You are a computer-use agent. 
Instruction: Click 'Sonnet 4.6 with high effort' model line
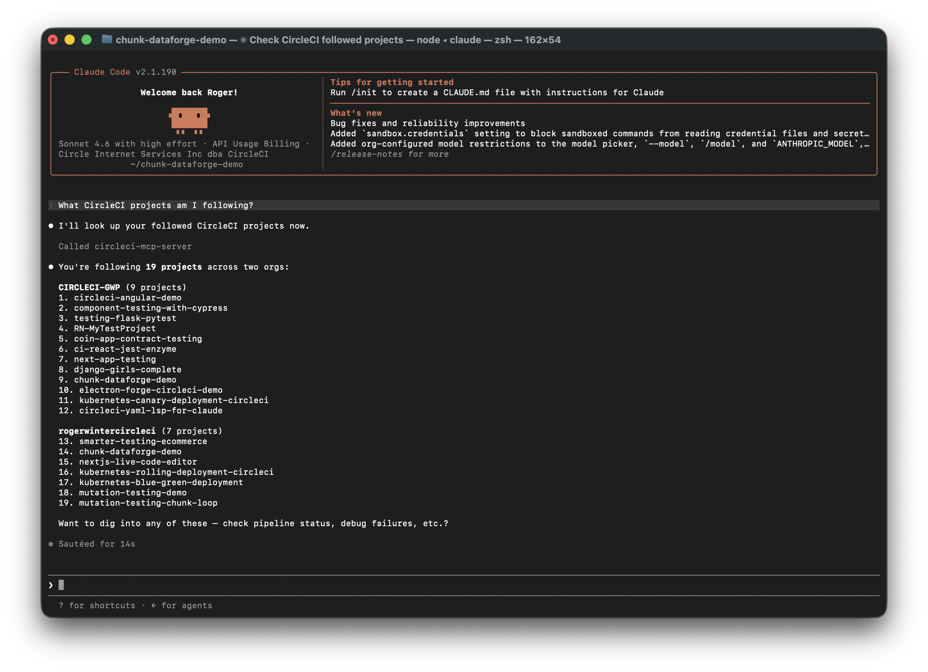click(127, 144)
